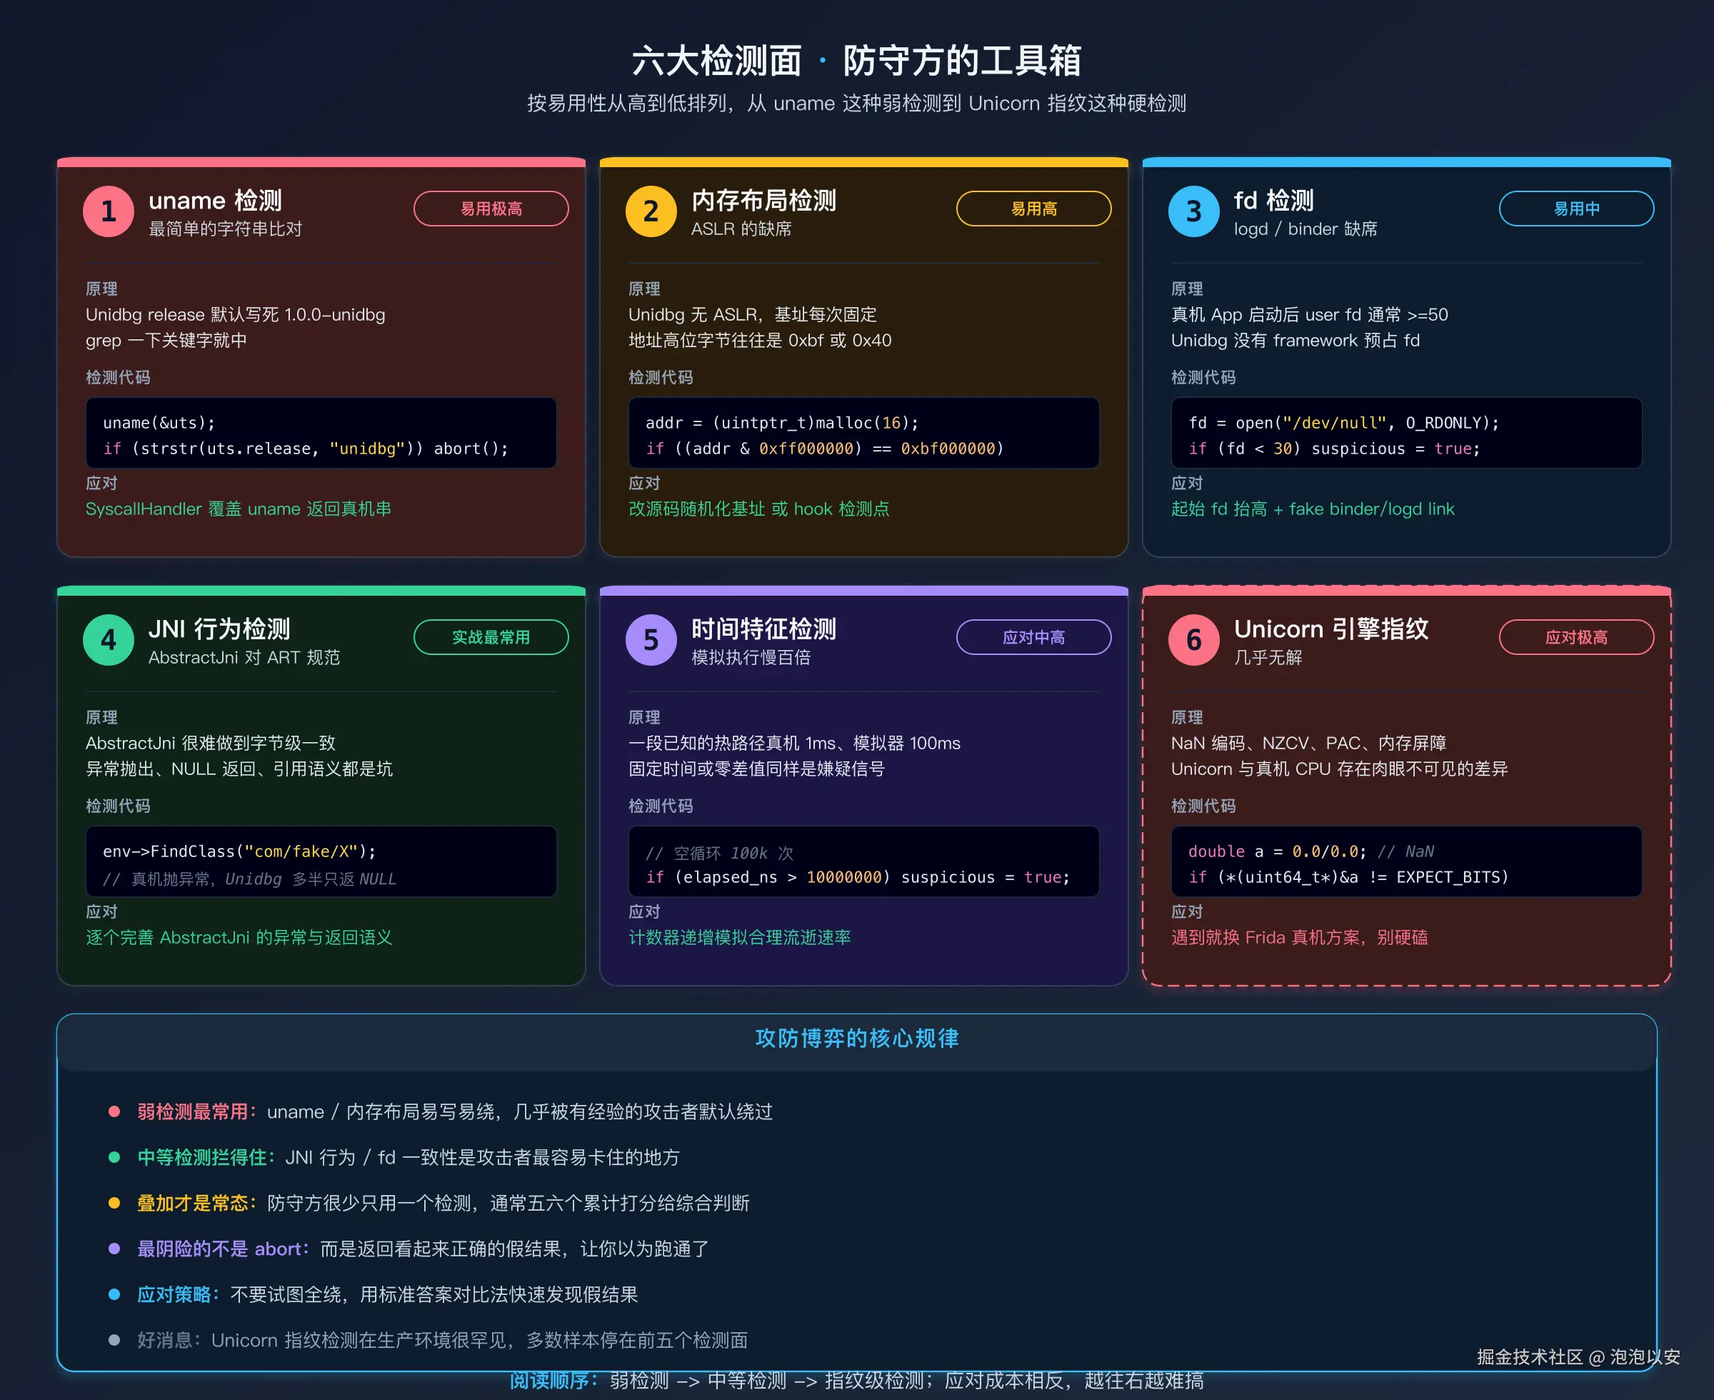
Task: Click the subtitle 几乎无解
Action: (1268, 657)
